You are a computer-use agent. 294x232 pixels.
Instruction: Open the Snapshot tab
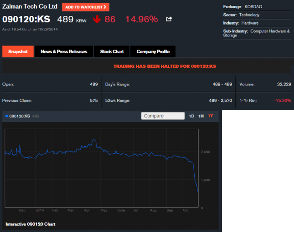pos(18,51)
